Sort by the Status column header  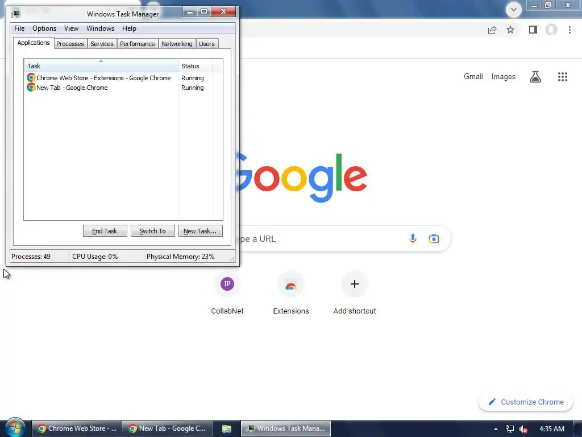(x=196, y=66)
